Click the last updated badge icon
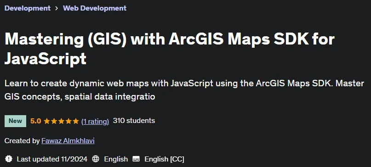This screenshot has width=371, height=167. pos(9,159)
